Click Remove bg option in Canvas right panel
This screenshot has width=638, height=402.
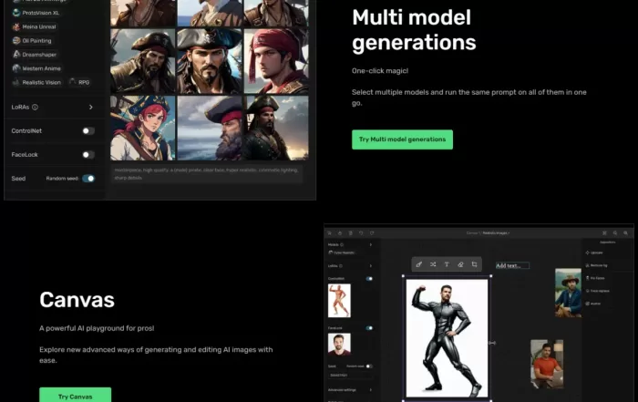[596, 265]
